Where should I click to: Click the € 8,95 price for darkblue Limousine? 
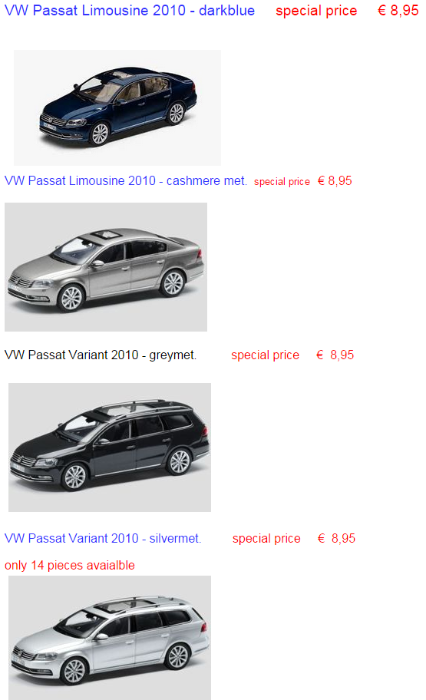click(x=398, y=10)
